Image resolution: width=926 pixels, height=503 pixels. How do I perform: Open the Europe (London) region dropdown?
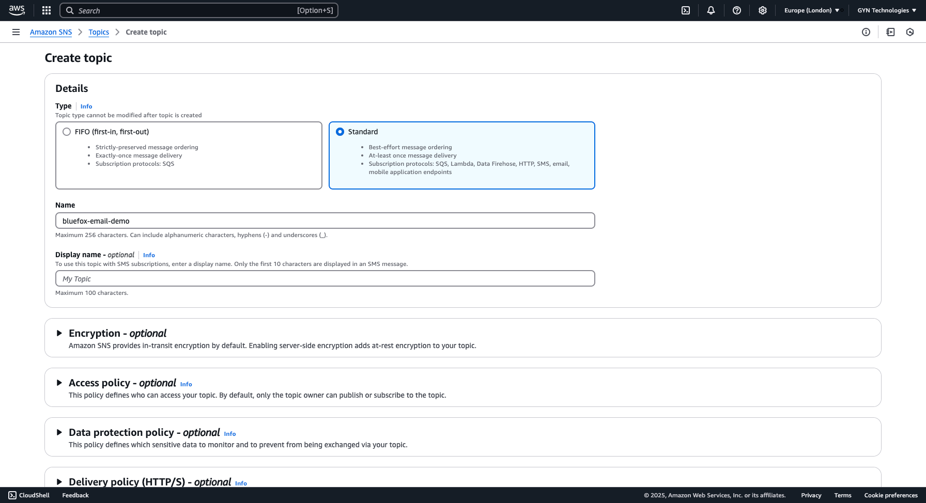pyautogui.click(x=811, y=10)
